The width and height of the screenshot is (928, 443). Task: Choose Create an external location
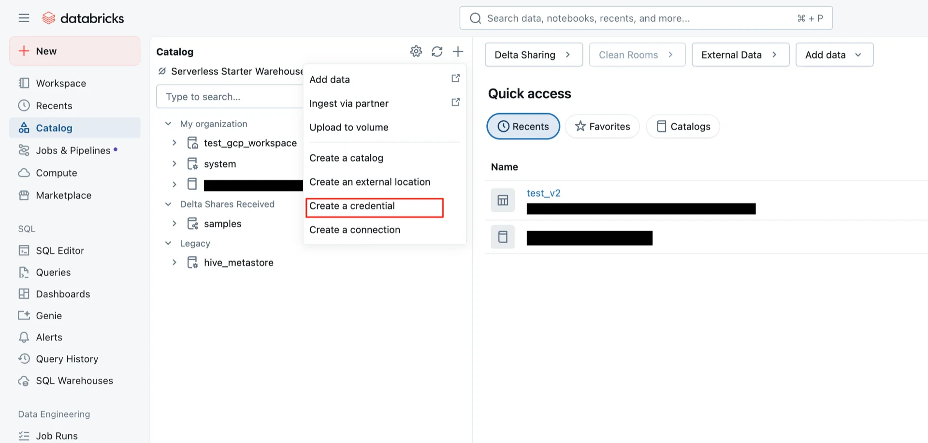coord(384,182)
